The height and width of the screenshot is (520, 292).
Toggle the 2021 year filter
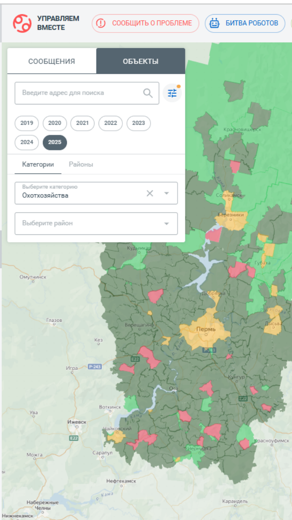tap(82, 123)
